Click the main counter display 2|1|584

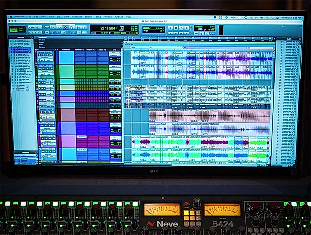(x=108, y=28)
